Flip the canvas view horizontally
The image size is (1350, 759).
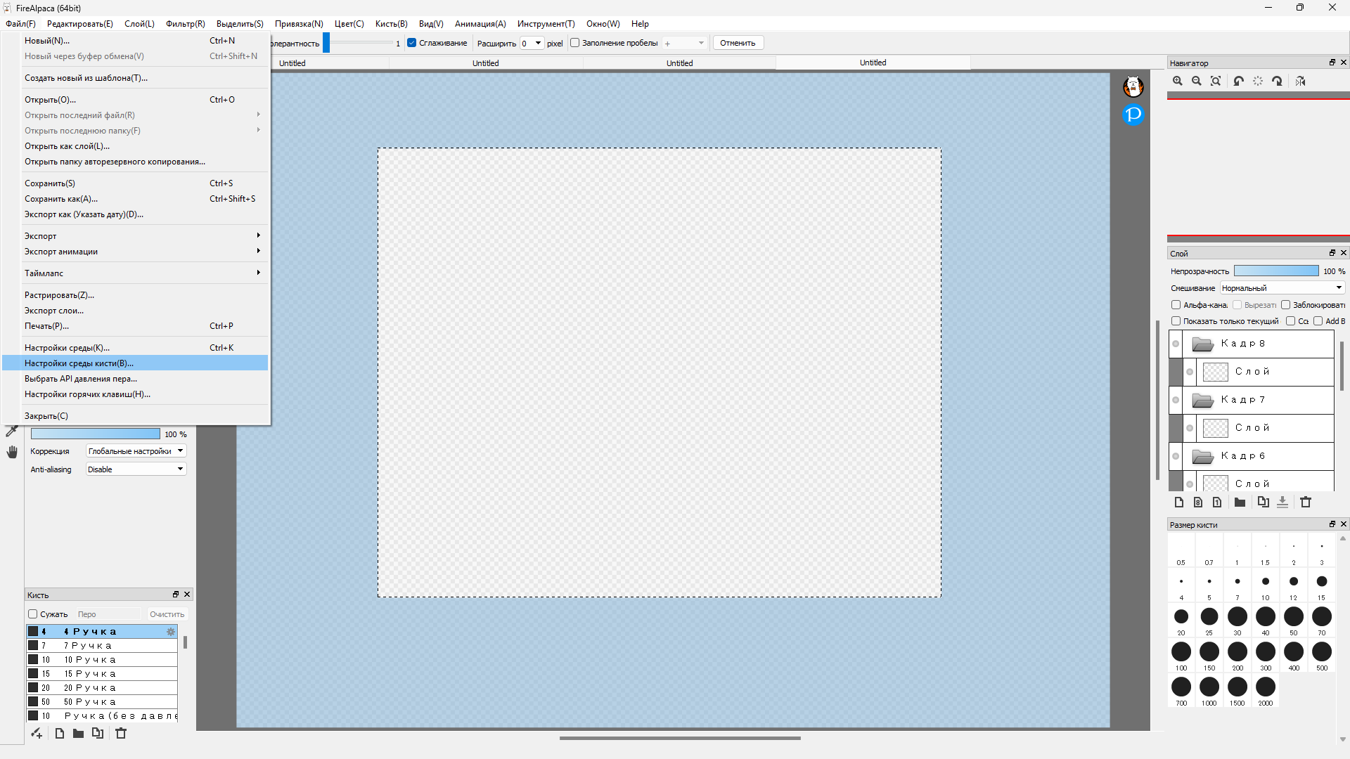pyautogui.click(x=1300, y=82)
